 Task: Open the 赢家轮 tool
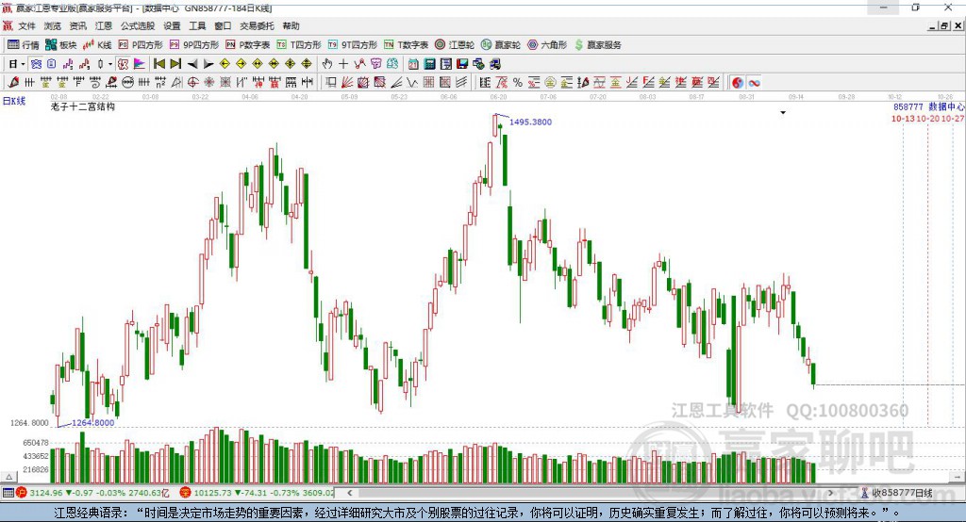(501, 45)
